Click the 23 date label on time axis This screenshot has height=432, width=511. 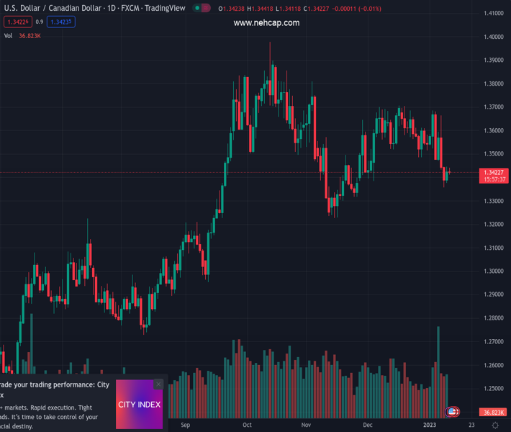click(471, 425)
